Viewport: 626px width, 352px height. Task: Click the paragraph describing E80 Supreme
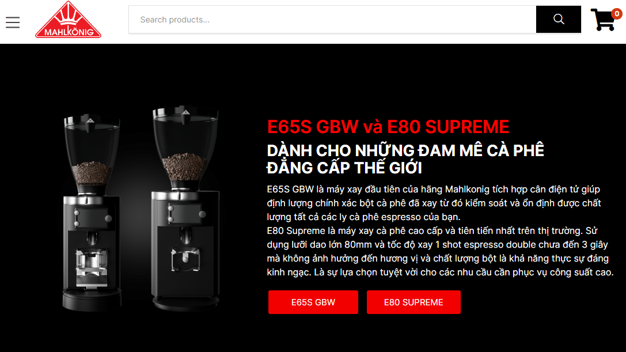[440, 251]
